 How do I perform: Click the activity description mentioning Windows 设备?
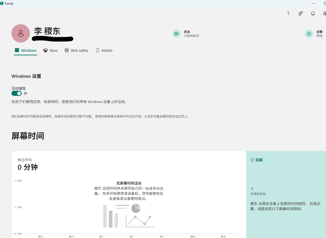tap(69, 102)
